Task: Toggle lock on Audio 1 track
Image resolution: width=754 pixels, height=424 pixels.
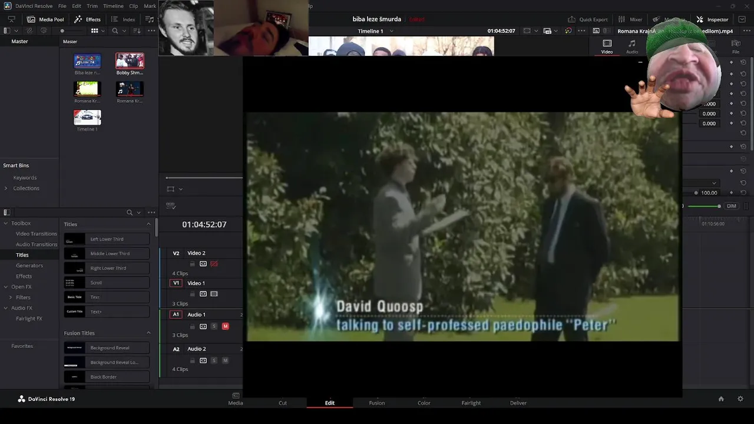Action: click(x=192, y=326)
